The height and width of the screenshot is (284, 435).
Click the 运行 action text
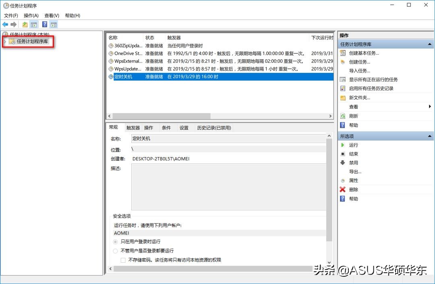point(354,145)
